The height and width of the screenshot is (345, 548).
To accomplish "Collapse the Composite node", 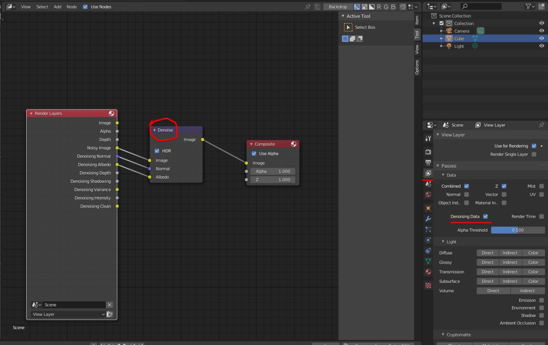I will pyautogui.click(x=251, y=144).
